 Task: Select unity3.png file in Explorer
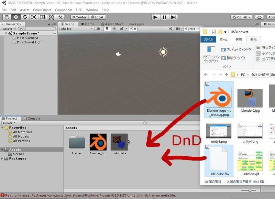coord(219,133)
